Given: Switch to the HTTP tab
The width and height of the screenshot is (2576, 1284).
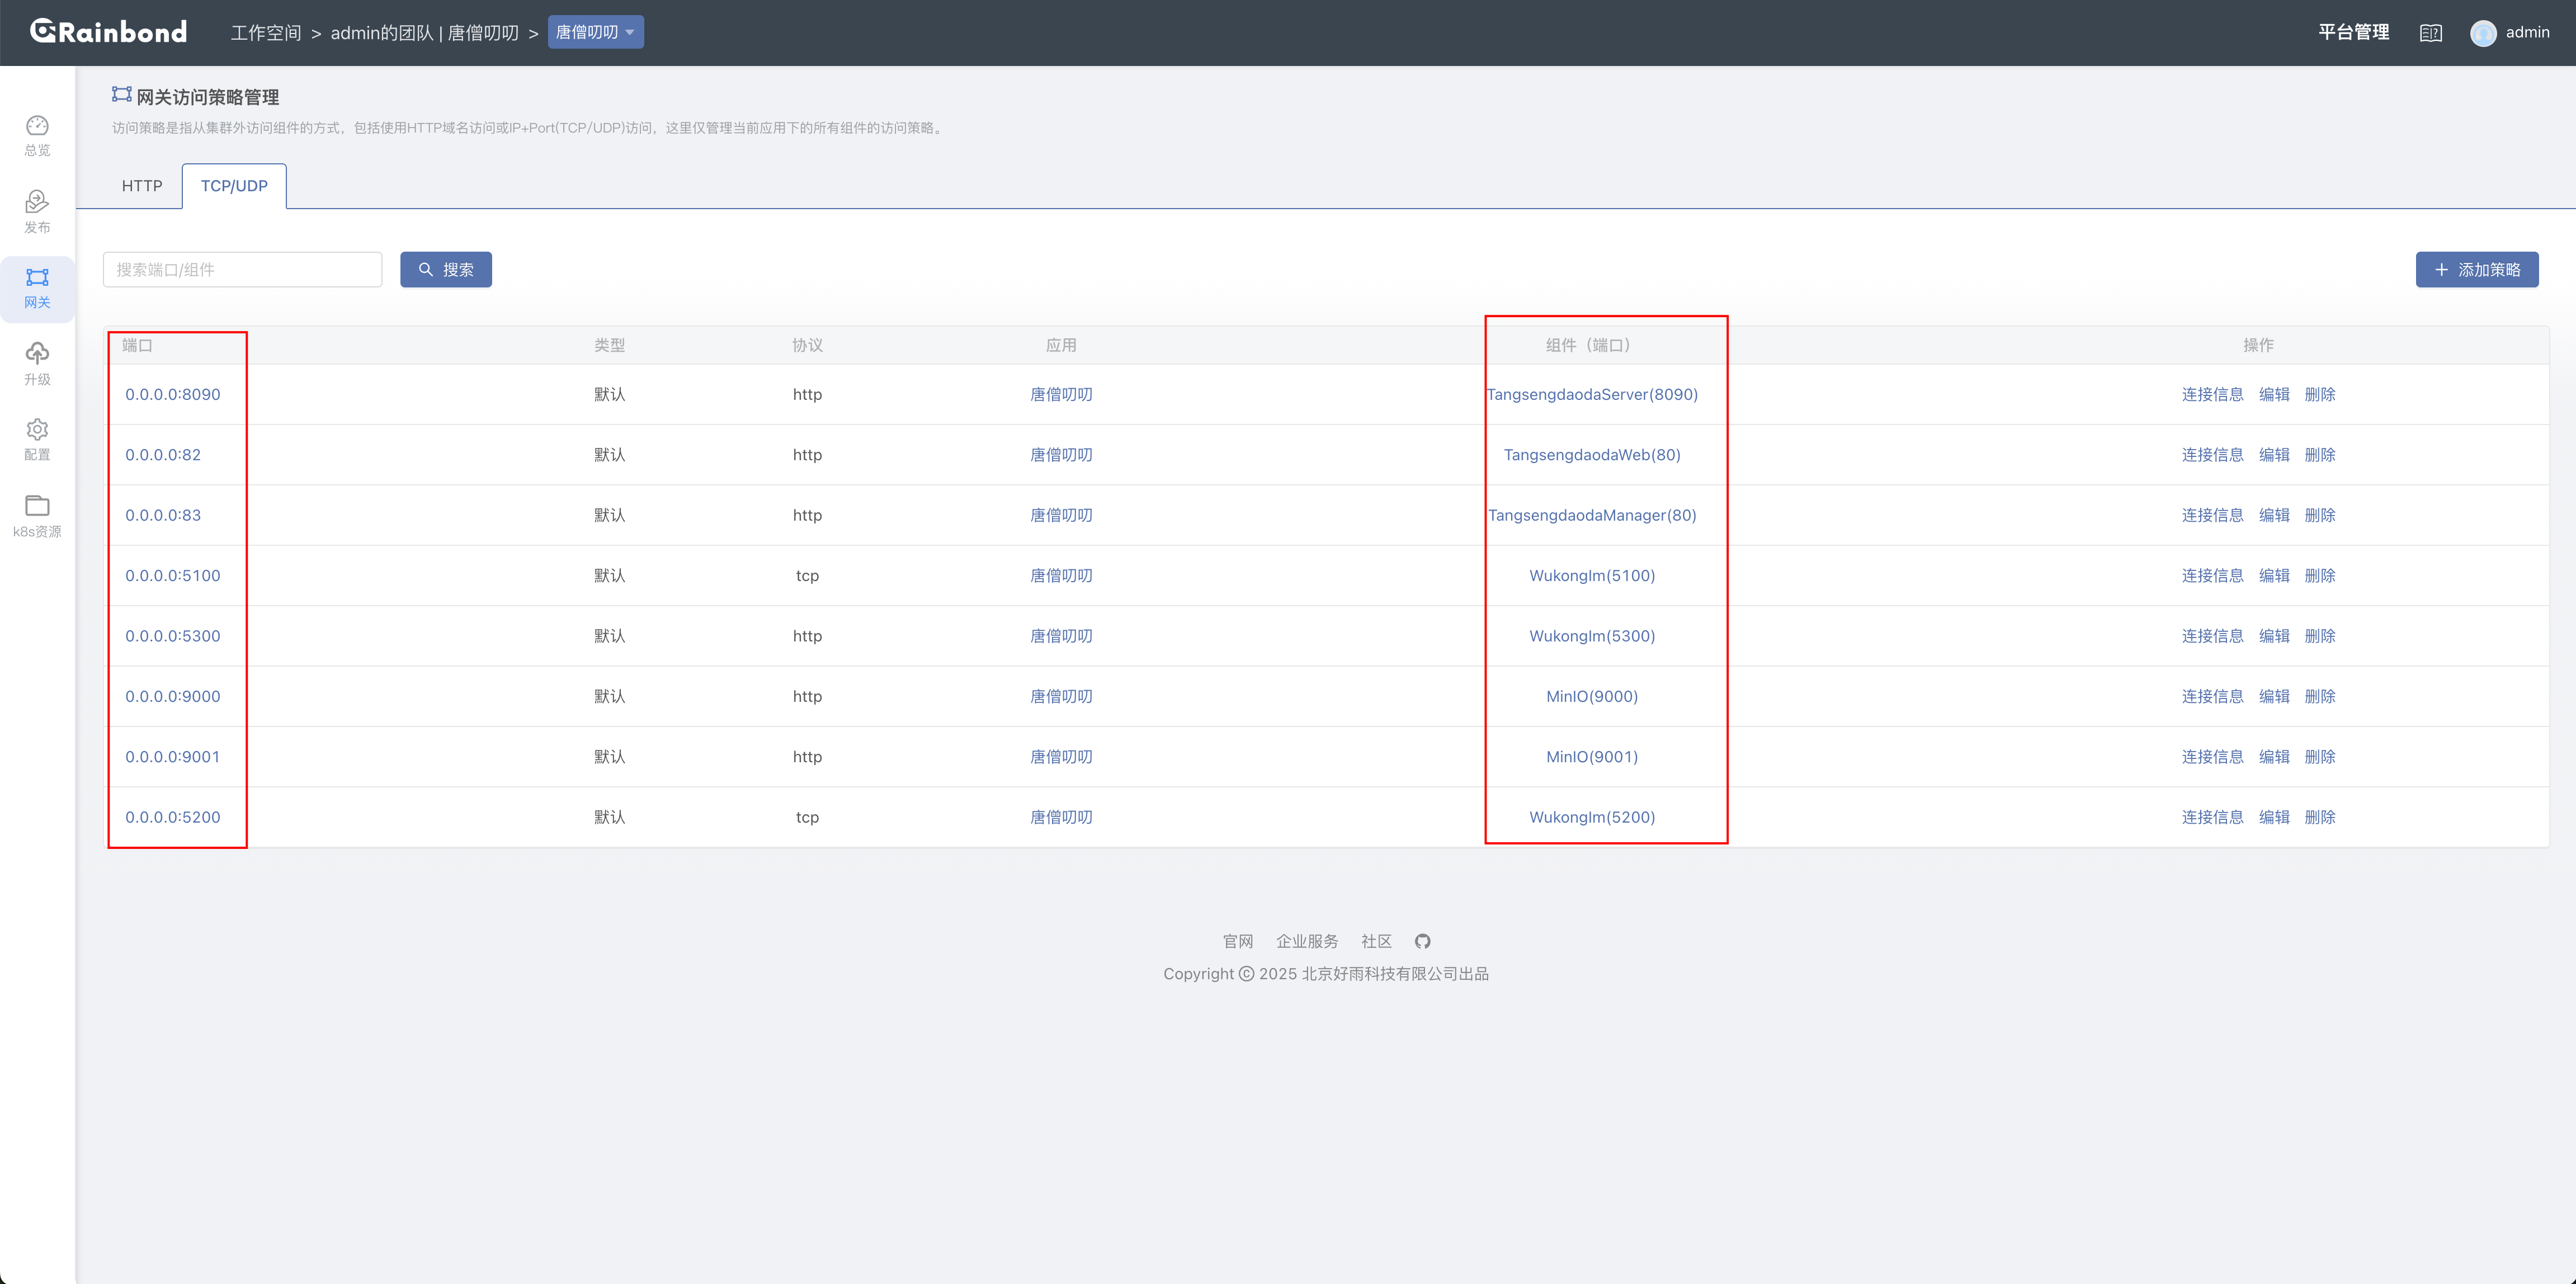Looking at the screenshot, I should [142, 186].
